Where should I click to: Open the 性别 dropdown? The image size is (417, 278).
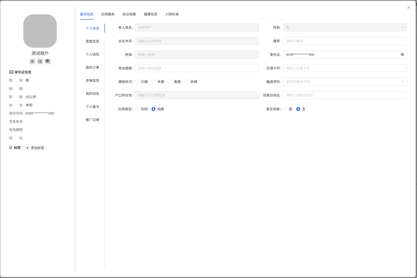pos(345,28)
